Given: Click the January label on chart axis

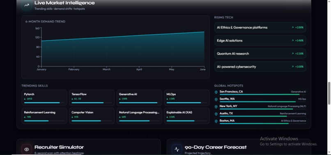Looking at the screenshot, I should pyautogui.click(x=41, y=69).
